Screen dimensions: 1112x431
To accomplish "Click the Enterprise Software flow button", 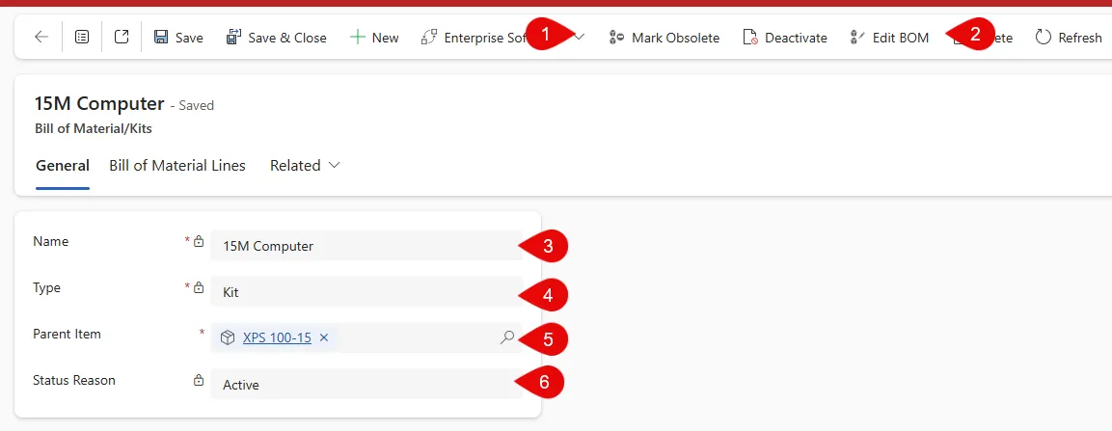I will coord(474,38).
